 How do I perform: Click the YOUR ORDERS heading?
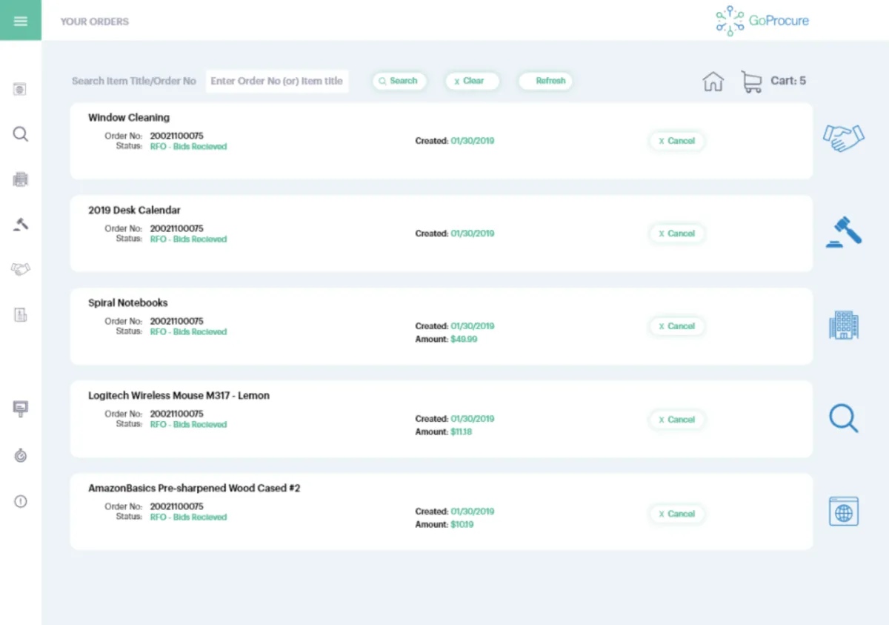(x=95, y=22)
